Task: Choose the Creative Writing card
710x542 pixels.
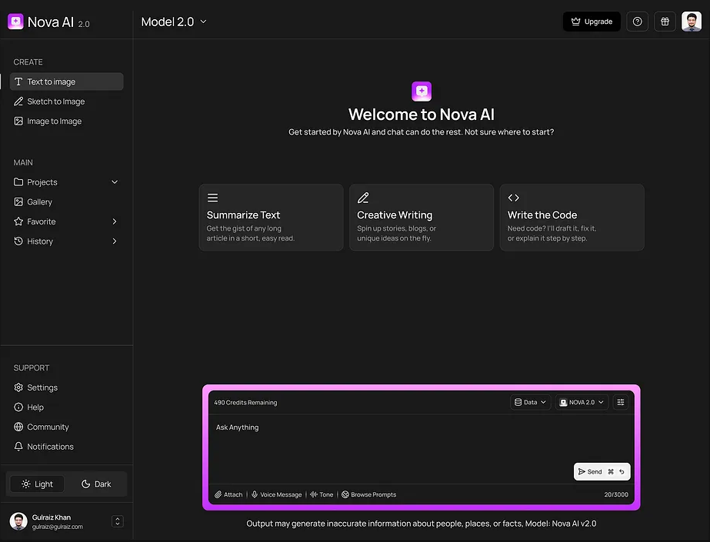Action: [x=421, y=217]
